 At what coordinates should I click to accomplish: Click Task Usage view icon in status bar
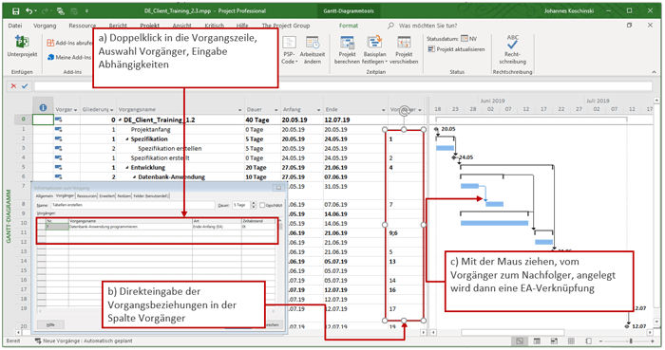(537, 341)
